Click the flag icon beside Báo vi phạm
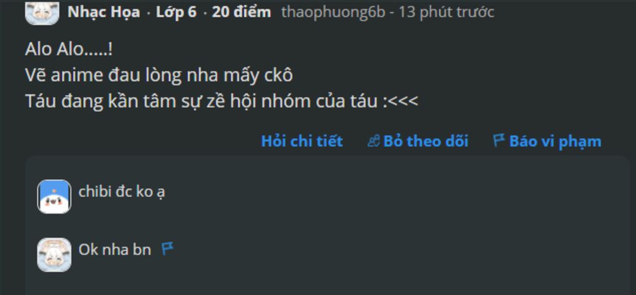The width and height of the screenshot is (636, 295). 499,141
